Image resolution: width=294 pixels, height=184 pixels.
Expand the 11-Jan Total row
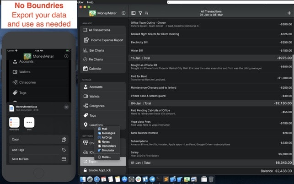(211, 58)
